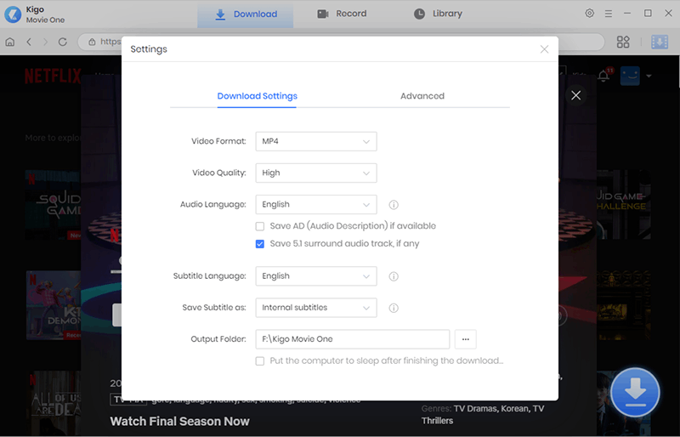Open the Download tab
The image size is (680, 437).
click(x=246, y=14)
